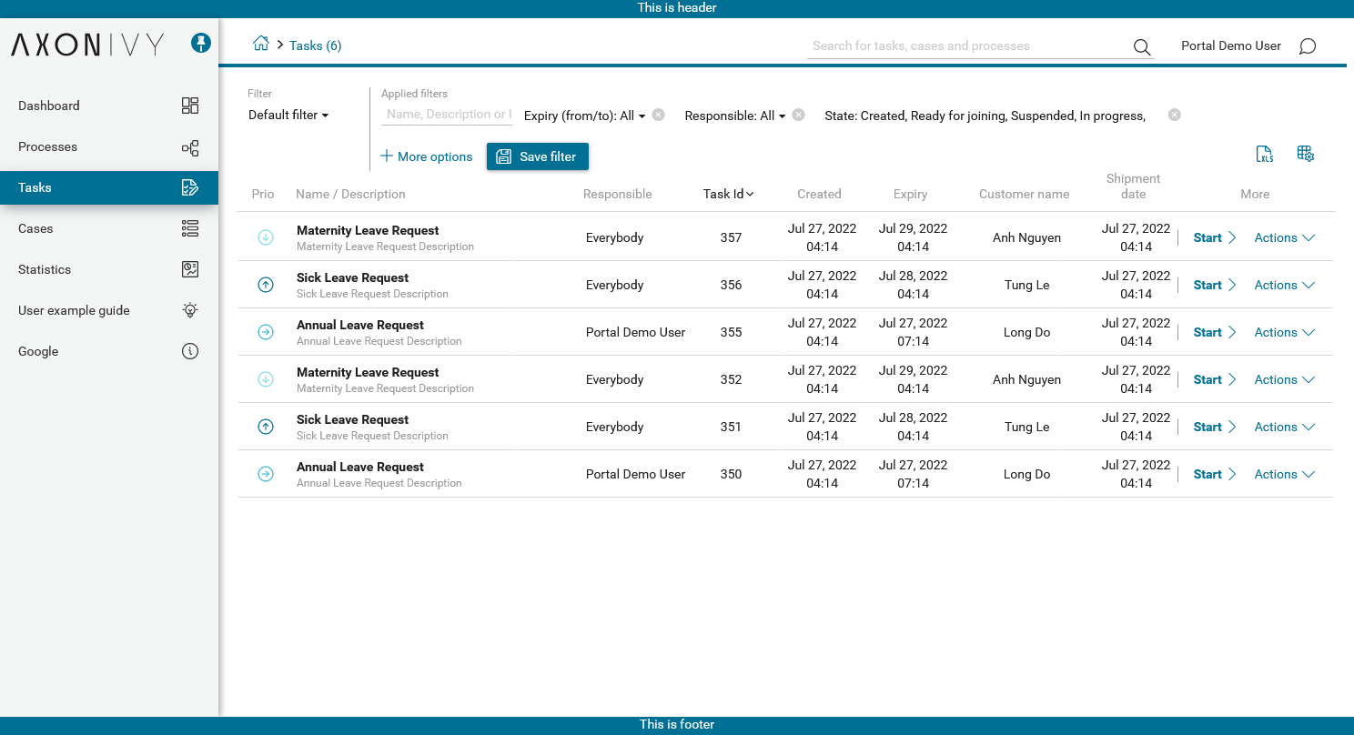Click high priority icon of task 356
Viewport: 1354px width, 735px height.
coord(266,285)
